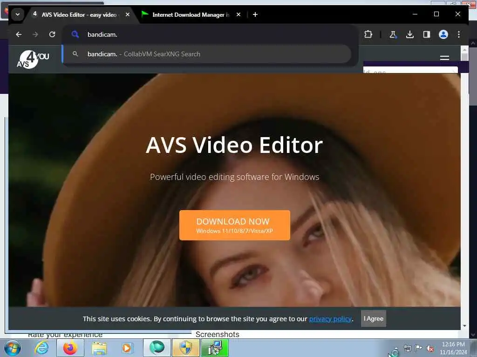Screen dimensions: 477x357
Task: Open the Chrome Labs flask icon
Action: click(393, 34)
